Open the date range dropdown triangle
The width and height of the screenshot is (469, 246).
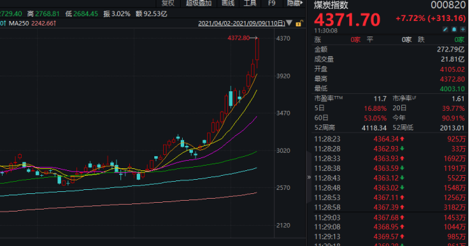pyautogui.click(x=289, y=23)
